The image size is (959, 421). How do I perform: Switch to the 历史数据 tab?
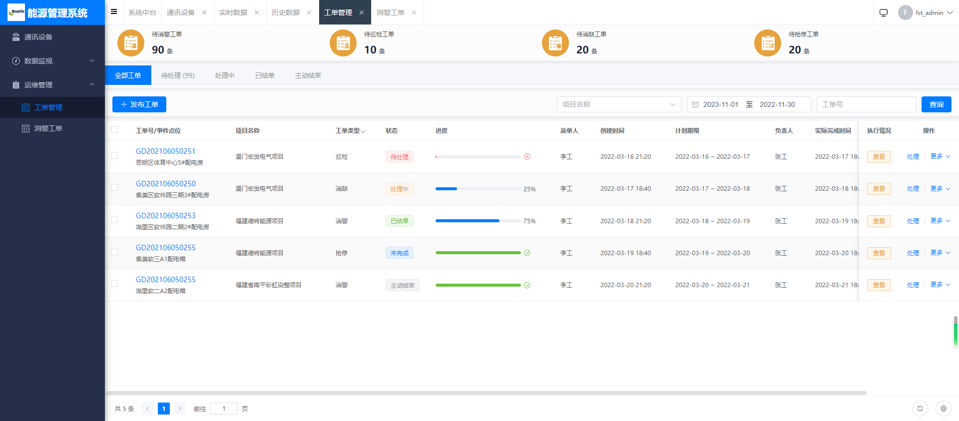tap(286, 12)
